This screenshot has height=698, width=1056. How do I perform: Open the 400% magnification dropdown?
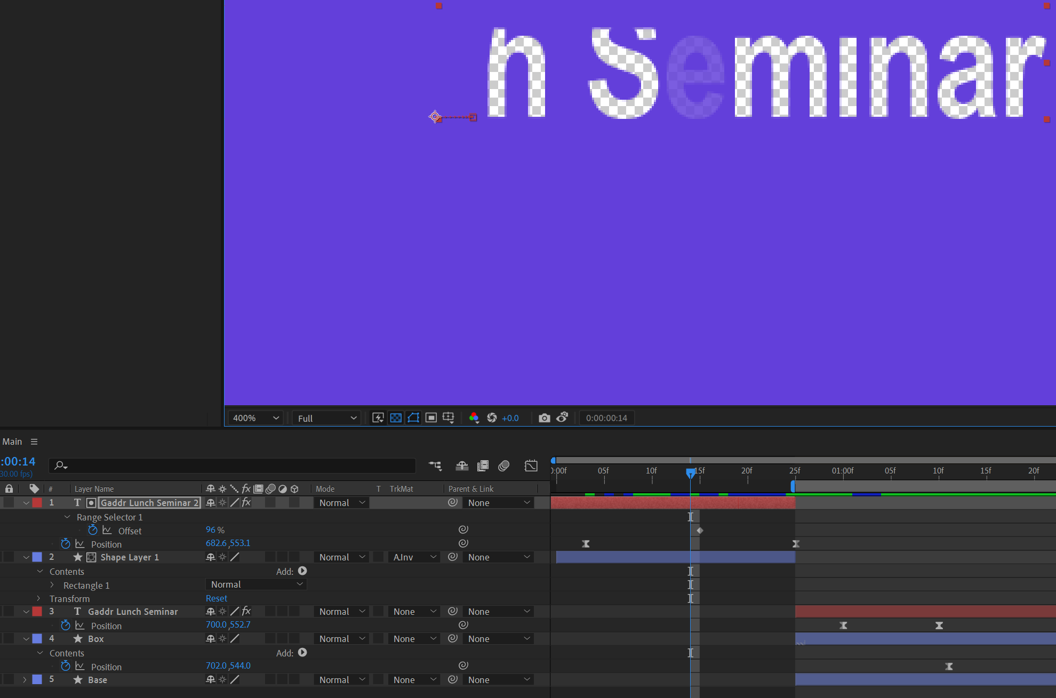click(256, 418)
